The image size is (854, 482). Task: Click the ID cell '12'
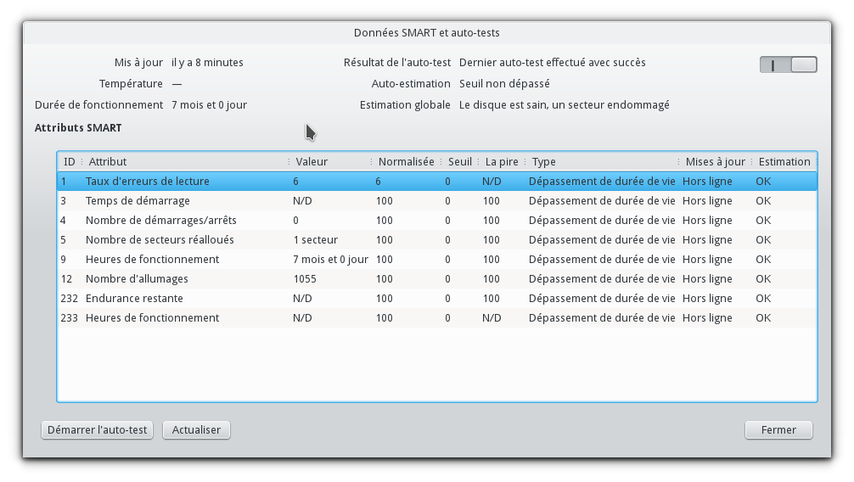66,279
